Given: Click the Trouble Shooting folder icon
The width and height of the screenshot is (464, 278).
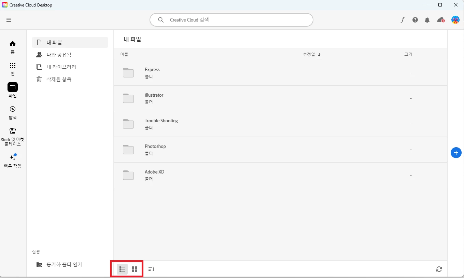Looking at the screenshot, I should tap(128, 124).
